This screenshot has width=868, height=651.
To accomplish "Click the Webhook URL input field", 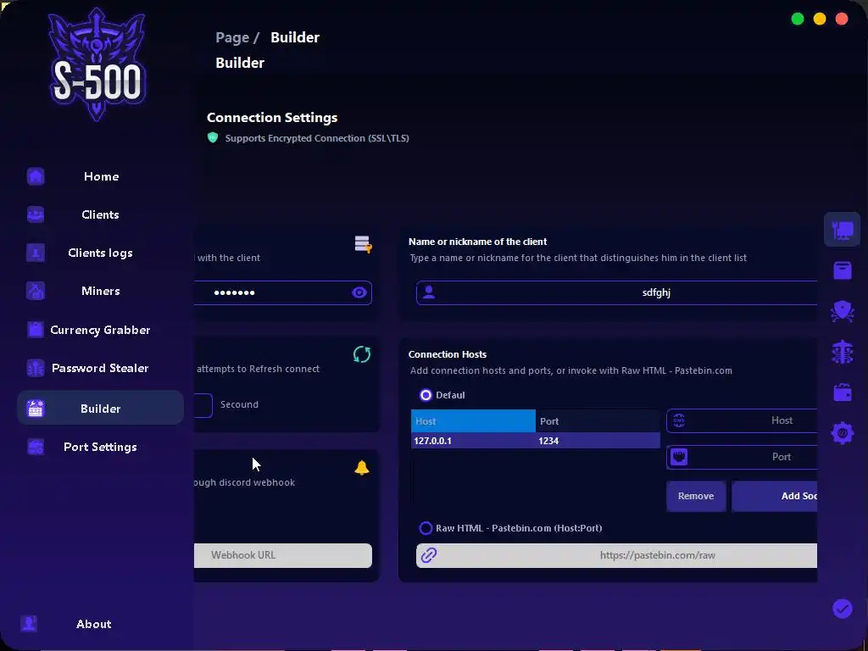I will pos(283,555).
